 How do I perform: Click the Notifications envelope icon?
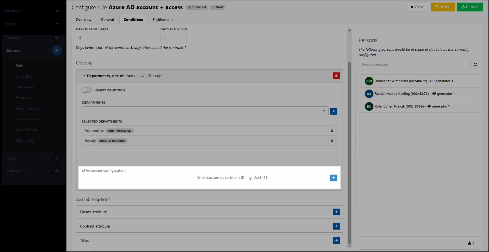pos(57,171)
